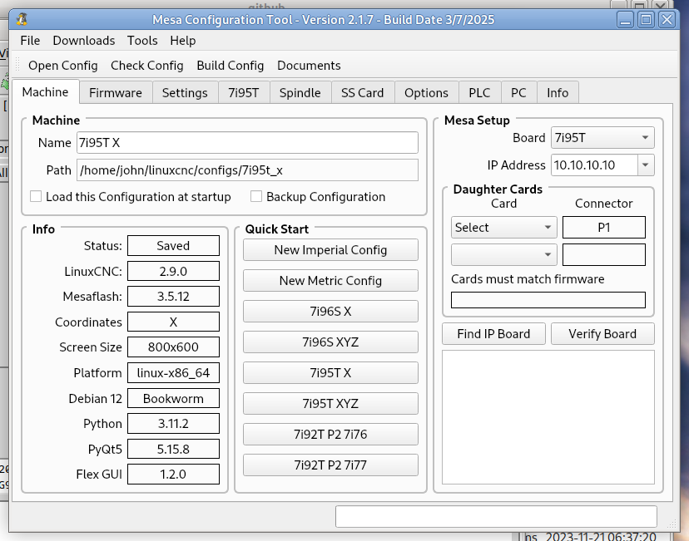Load the 7i92T P2 7i77 quick start
689x541 pixels.
tap(330, 465)
